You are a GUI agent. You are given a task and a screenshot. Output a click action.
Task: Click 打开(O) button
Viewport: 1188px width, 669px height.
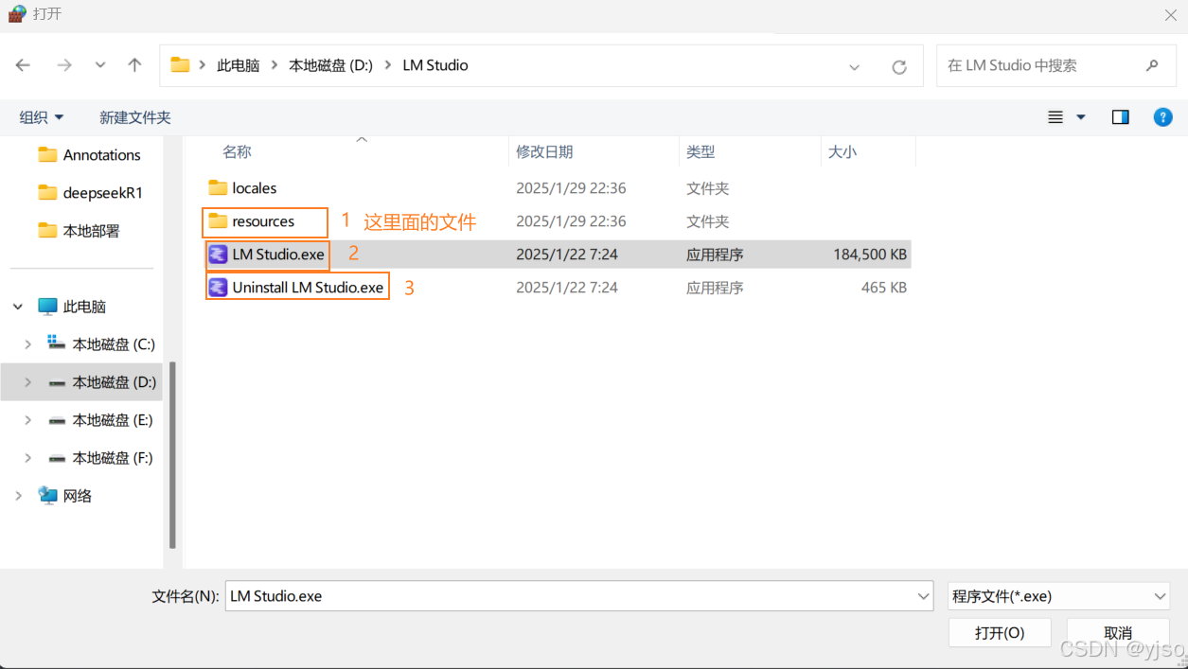pos(1000,633)
